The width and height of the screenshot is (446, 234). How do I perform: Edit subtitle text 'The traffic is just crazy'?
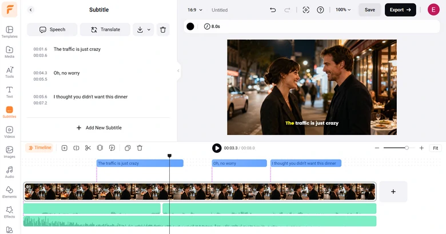point(77,49)
